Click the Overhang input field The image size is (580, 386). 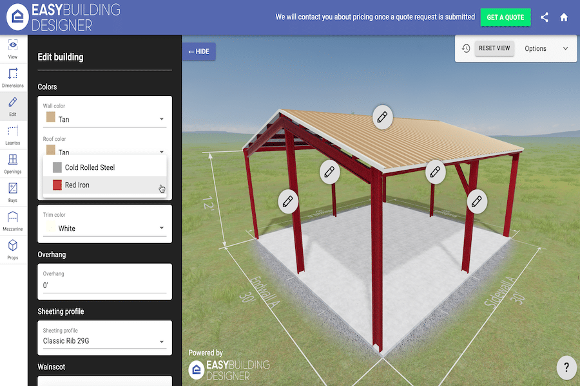[x=104, y=285]
